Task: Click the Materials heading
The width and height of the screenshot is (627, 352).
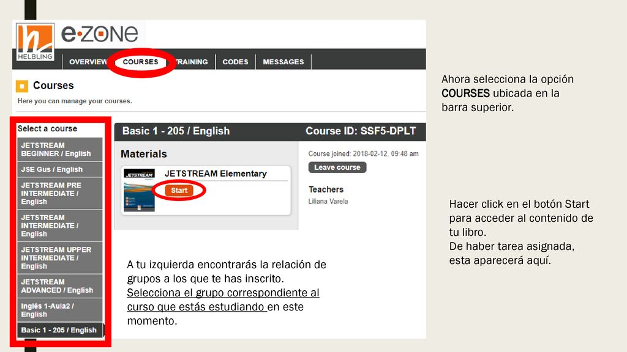Action: pos(143,154)
